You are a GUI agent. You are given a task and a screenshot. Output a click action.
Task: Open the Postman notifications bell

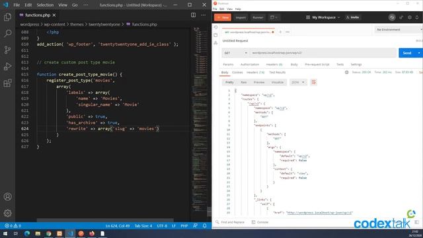pyautogui.click(x=417, y=17)
